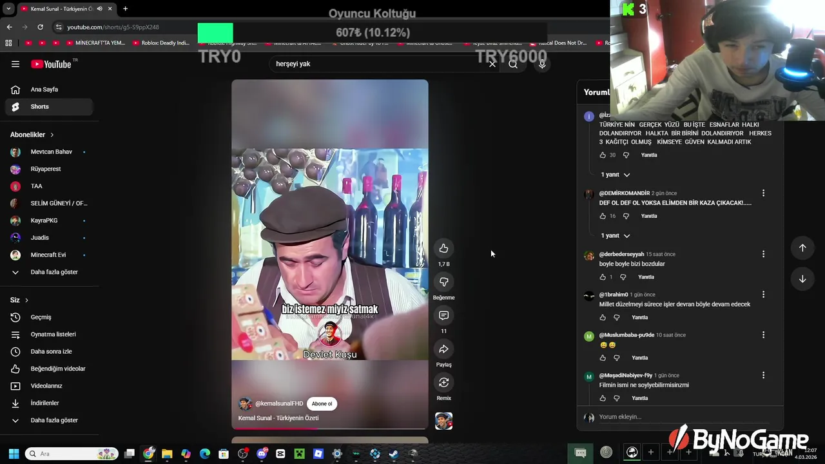
Task: Mute the Kemal Sunal tab audio icon
Action: (x=99, y=9)
